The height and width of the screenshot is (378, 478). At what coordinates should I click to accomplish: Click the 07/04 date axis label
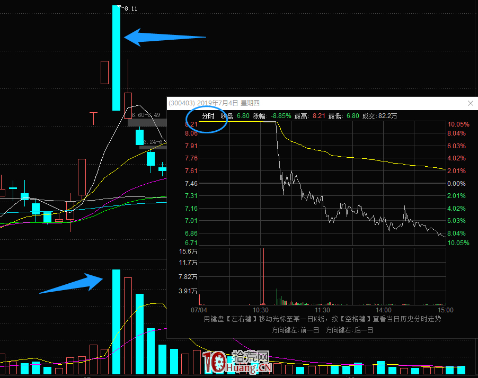pos(199,310)
